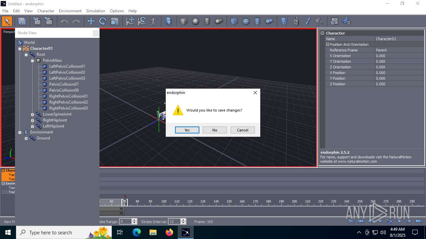Collapse the Character timeline track group
This screenshot has height=239, width=426.
[x=3, y=171]
